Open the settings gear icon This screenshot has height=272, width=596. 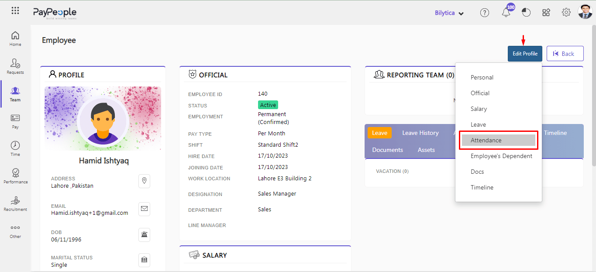pyautogui.click(x=566, y=13)
